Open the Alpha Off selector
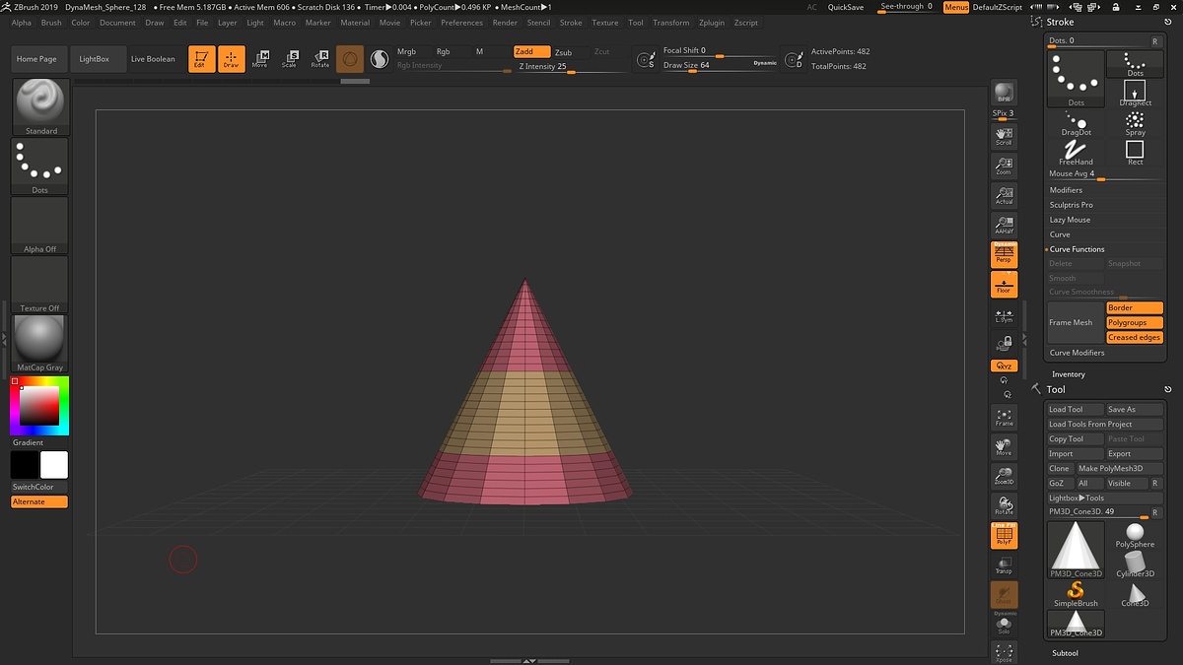The width and height of the screenshot is (1183, 665). (x=39, y=226)
